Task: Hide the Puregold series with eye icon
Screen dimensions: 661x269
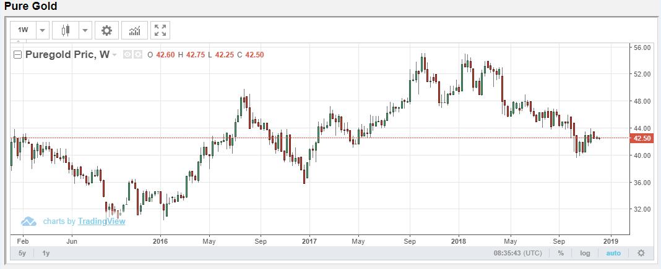Action: pos(127,54)
